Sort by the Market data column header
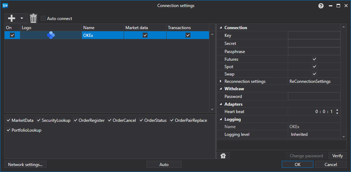The height and width of the screenshot is (172, 351). [x=145, y=28]
